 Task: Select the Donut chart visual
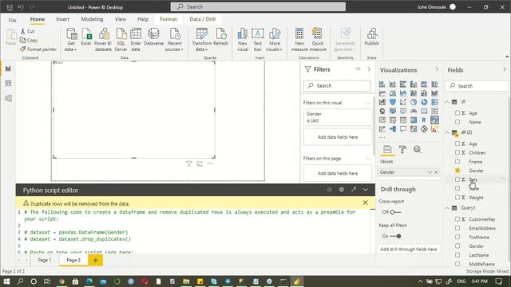424,102
